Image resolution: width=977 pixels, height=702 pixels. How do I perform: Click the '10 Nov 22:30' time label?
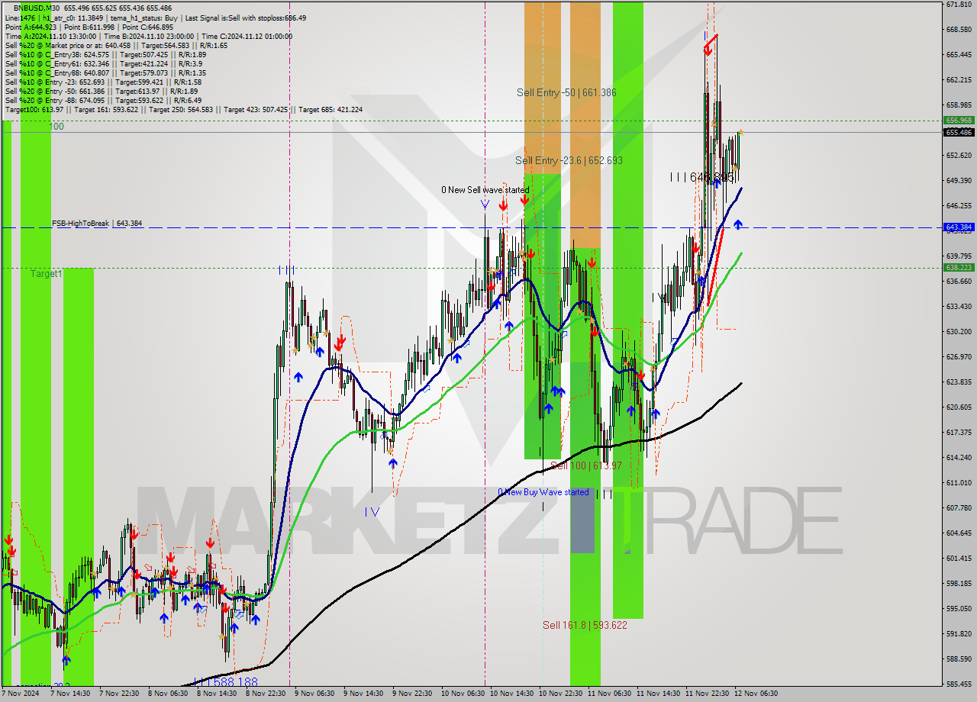coord(561,694)
